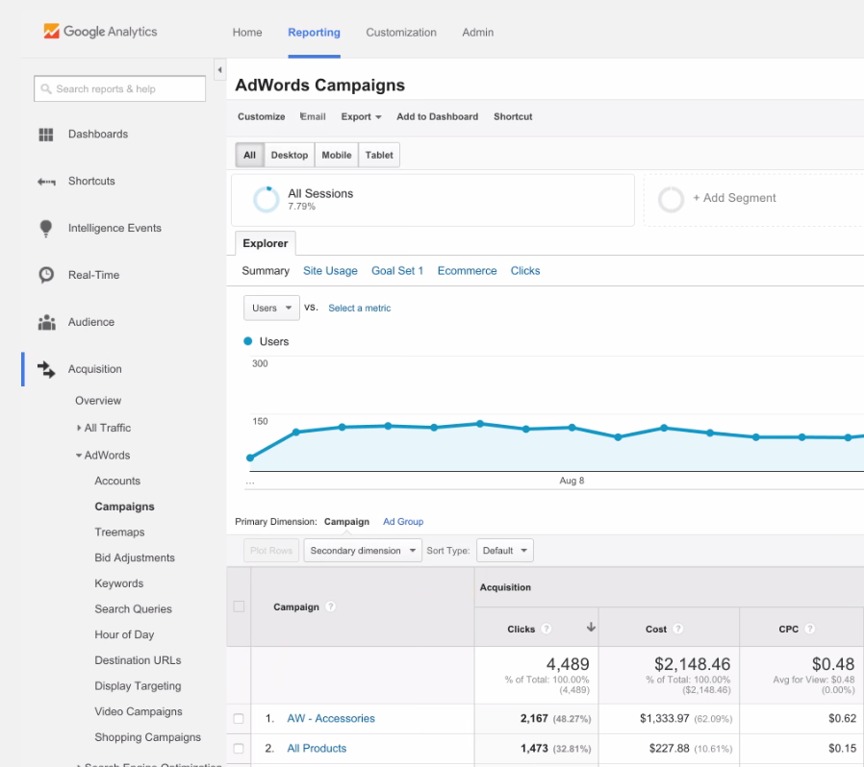Viewport: 864px width, 767px height.
Task: Open the Secondary dimension dropdown
Action: 363,551
